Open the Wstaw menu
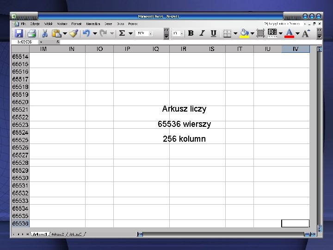 (62, 24)
